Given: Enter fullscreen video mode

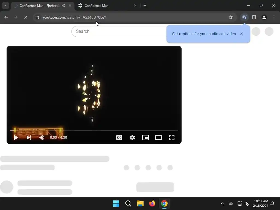Looking at the screenshot, I should coord(172,138).
